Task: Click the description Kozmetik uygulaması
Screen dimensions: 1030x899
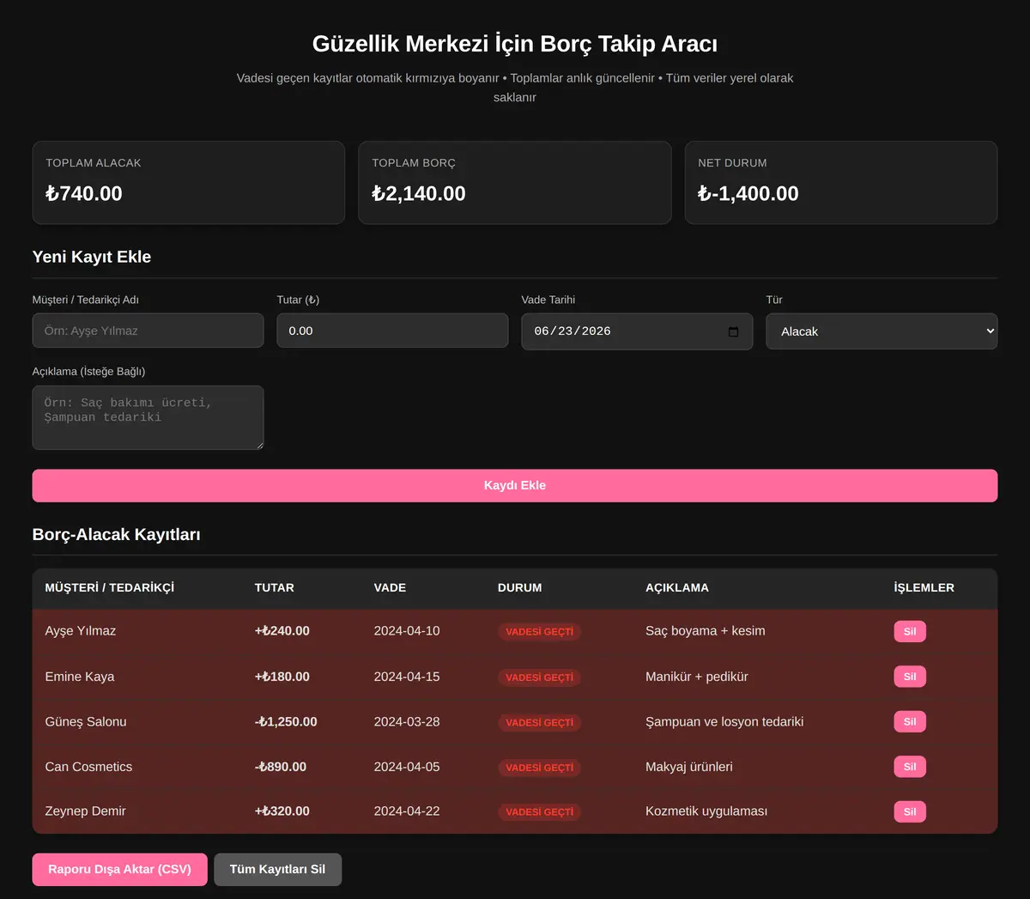Action: click(x=706, y=811)
